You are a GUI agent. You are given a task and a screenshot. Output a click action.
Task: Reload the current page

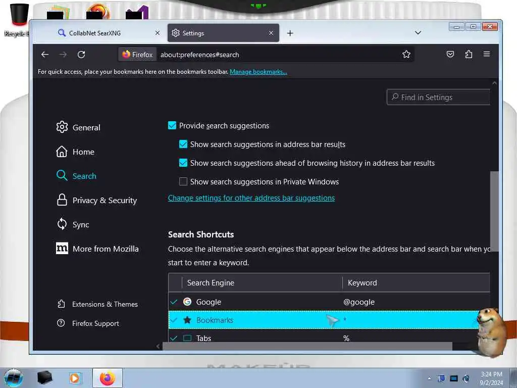(81, 55)
